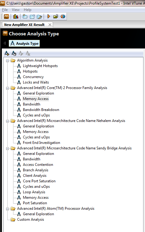Click the bar chart toolbar icon

16,16
